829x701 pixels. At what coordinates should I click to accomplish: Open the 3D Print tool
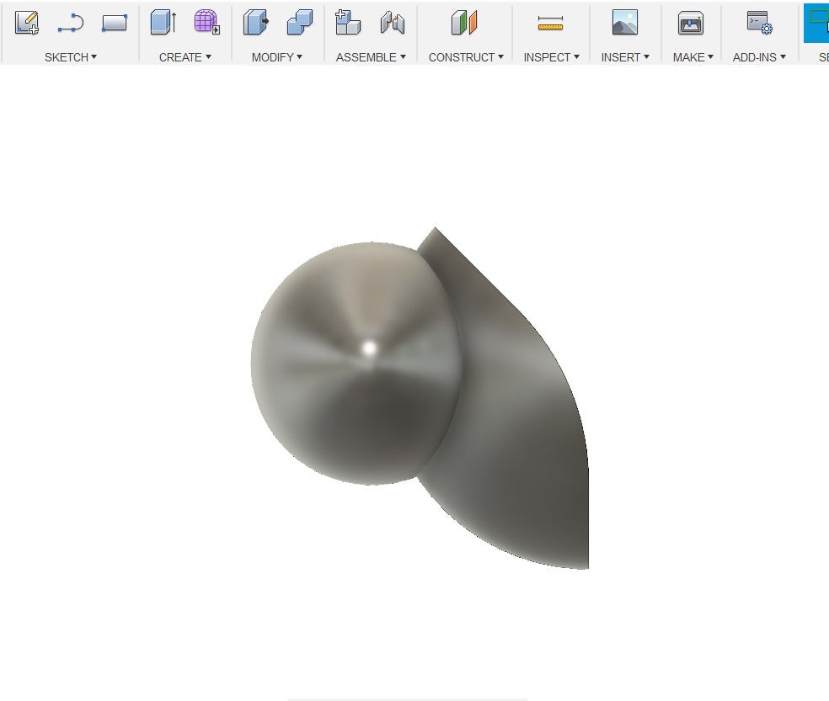tap(691, 24)
